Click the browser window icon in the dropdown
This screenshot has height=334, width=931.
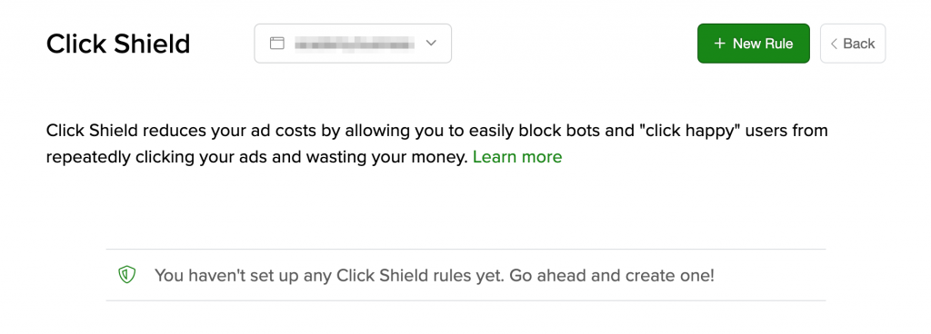pyautogui.click(x=276, y=44)
